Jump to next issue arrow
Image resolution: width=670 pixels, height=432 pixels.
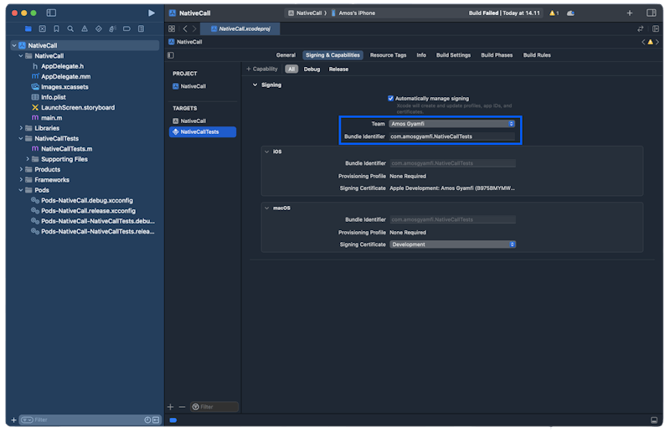657,42
